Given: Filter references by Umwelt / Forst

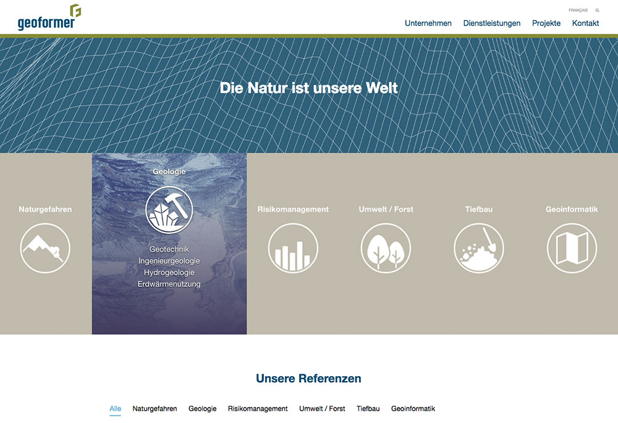Looking at the screenshot, I should 322,409.
